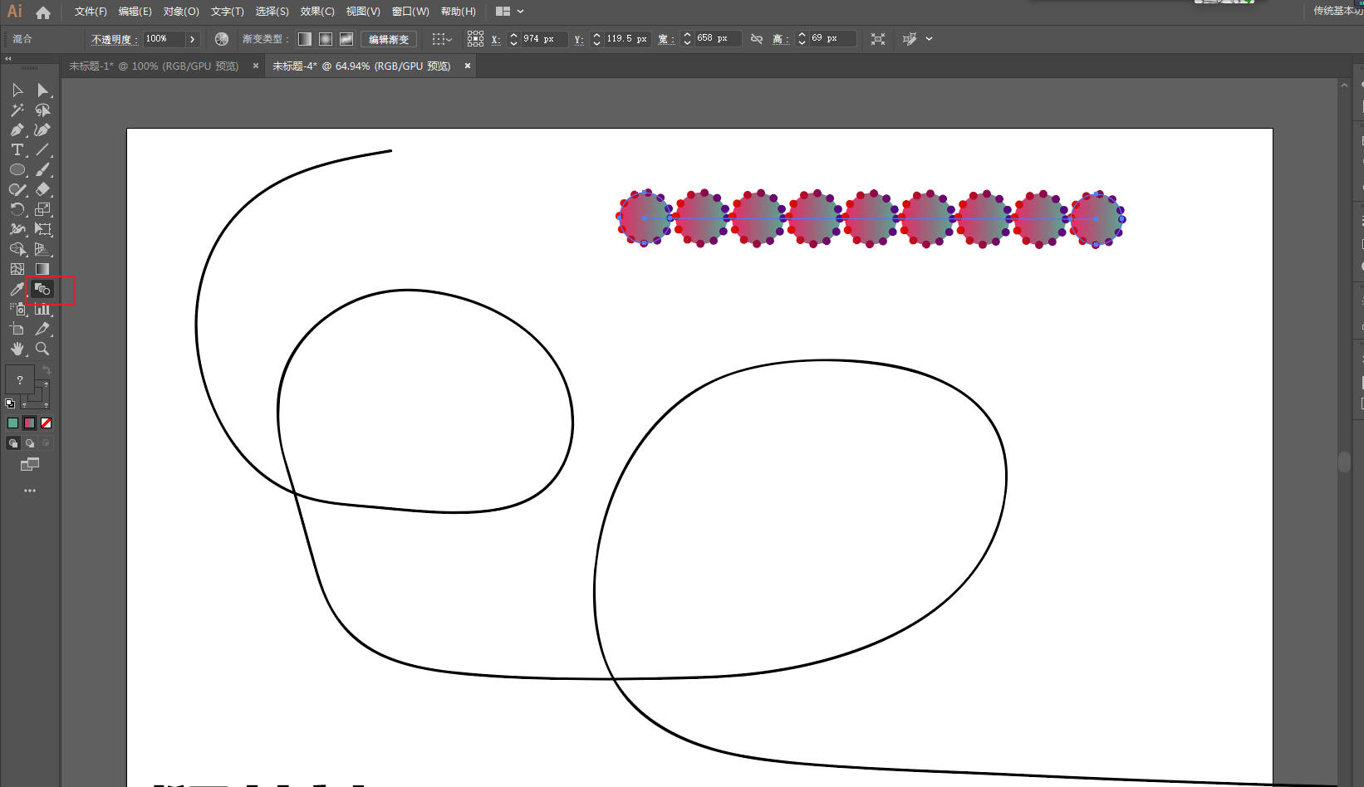Select the Blend tool in the toolbar
Image resolution: width=1364 pixels, height=787 pixels.
pyautogui.click(x=42, y=289)
